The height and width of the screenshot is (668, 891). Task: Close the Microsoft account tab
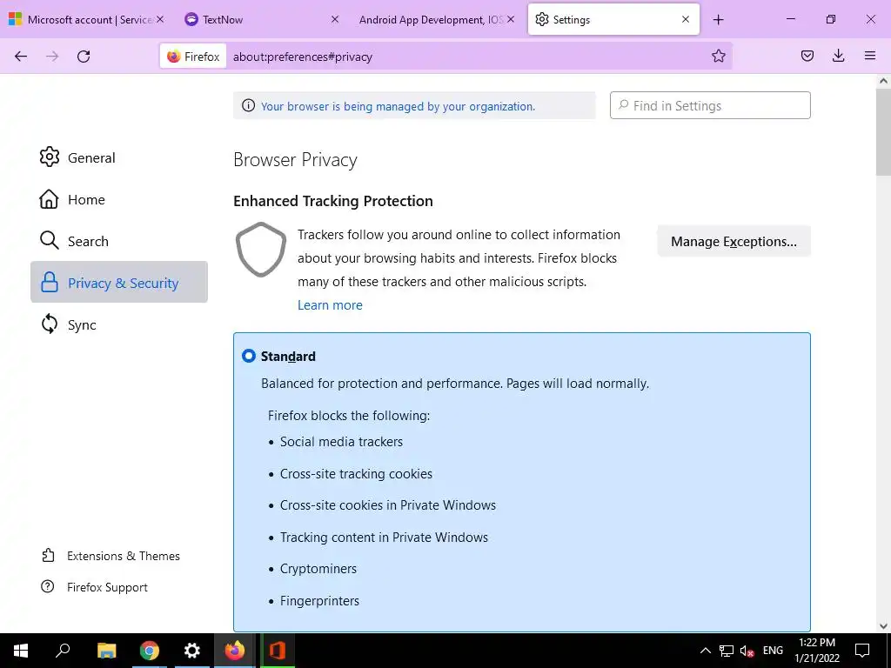point(160,19)
